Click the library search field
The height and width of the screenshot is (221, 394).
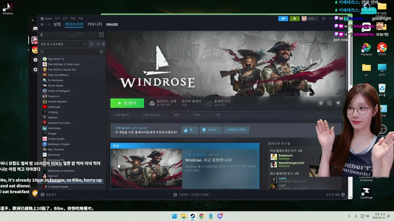coord(70,52)
